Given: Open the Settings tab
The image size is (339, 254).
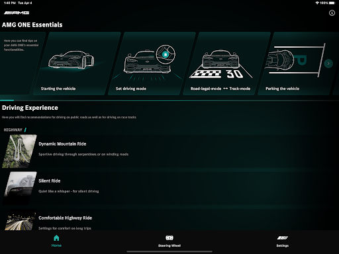Looking at the screenshot, I should (282, 241).
